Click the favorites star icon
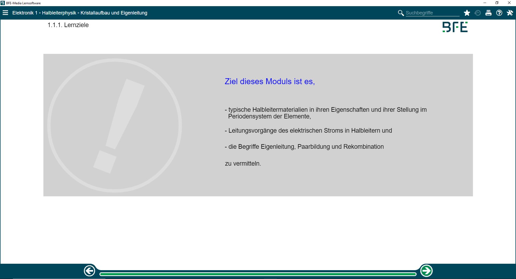Screen dimensions: 516x279 [x=467, y=13]
